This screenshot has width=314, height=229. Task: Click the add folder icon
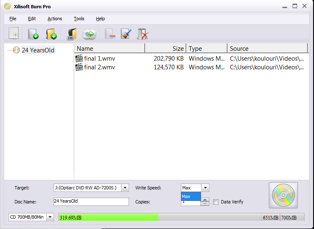pyautogui.click(x=51, y=34)
